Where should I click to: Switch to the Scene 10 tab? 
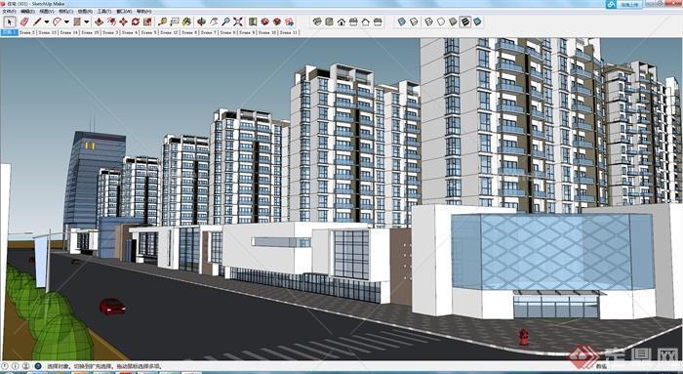coord(267,32)
